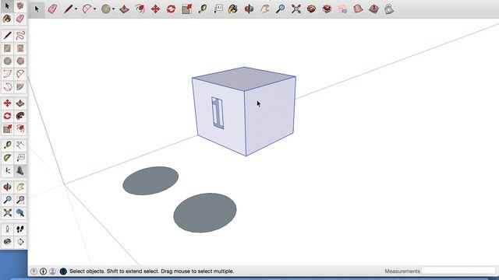Open the Line tools dropdown arrow
The height and width of the screenshot is (280, 499).
(x=76, y=9)
